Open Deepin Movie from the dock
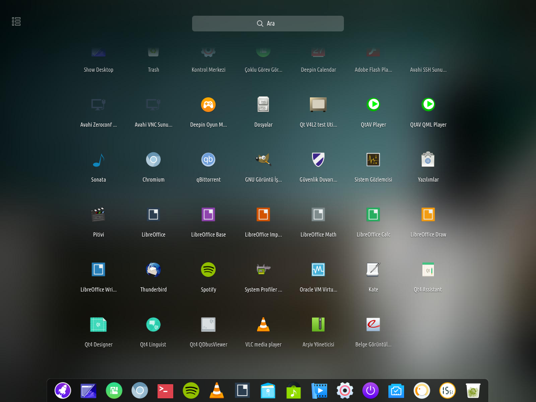The height and width of the screenshot is (402, 536). [319, 390]
